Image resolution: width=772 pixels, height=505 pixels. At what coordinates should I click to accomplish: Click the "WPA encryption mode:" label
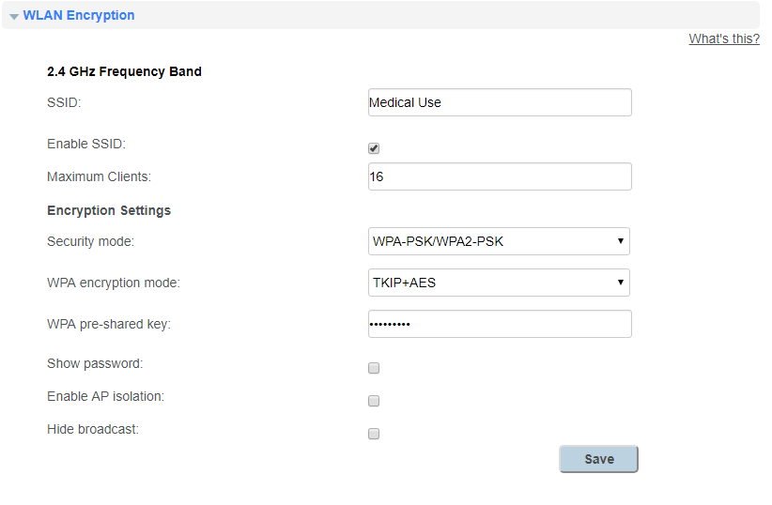[113, 283]
